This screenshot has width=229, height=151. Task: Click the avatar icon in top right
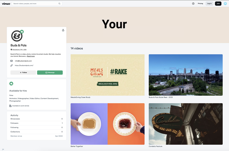[x=225, y=4]
